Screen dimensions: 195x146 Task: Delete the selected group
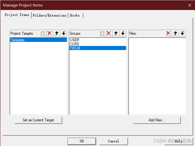point(109,33)
